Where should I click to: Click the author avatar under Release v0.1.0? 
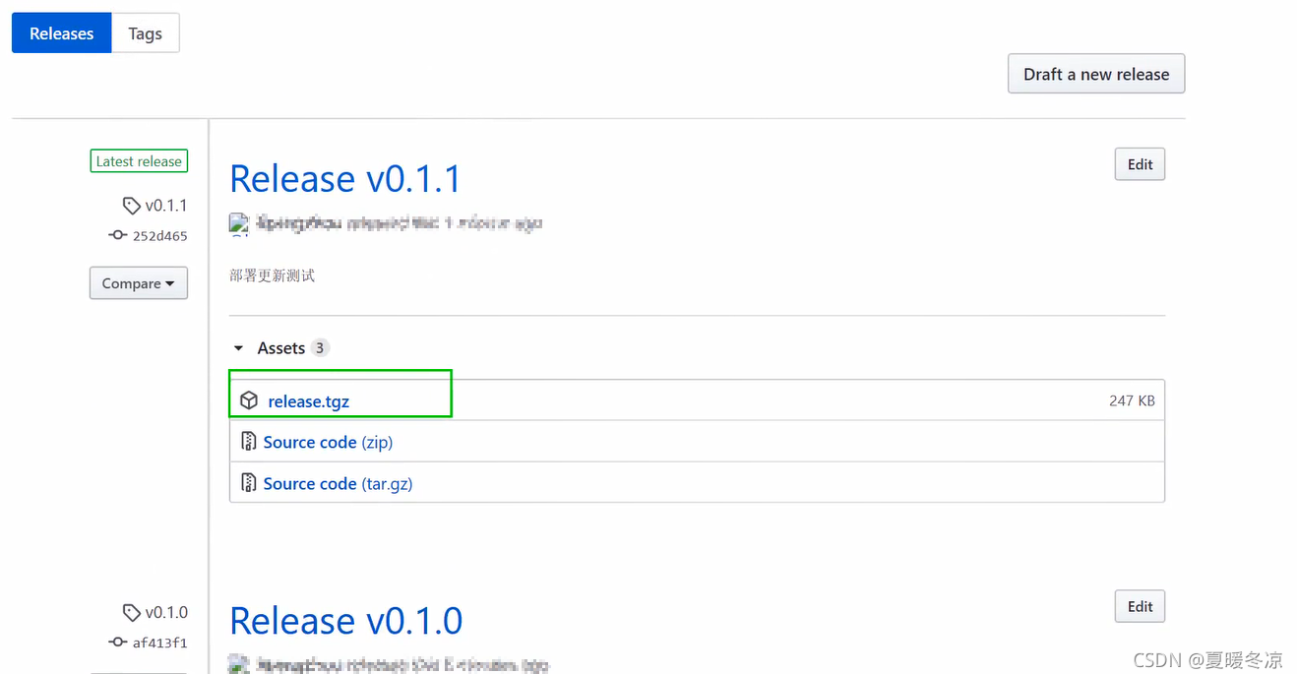coord(239,664)
